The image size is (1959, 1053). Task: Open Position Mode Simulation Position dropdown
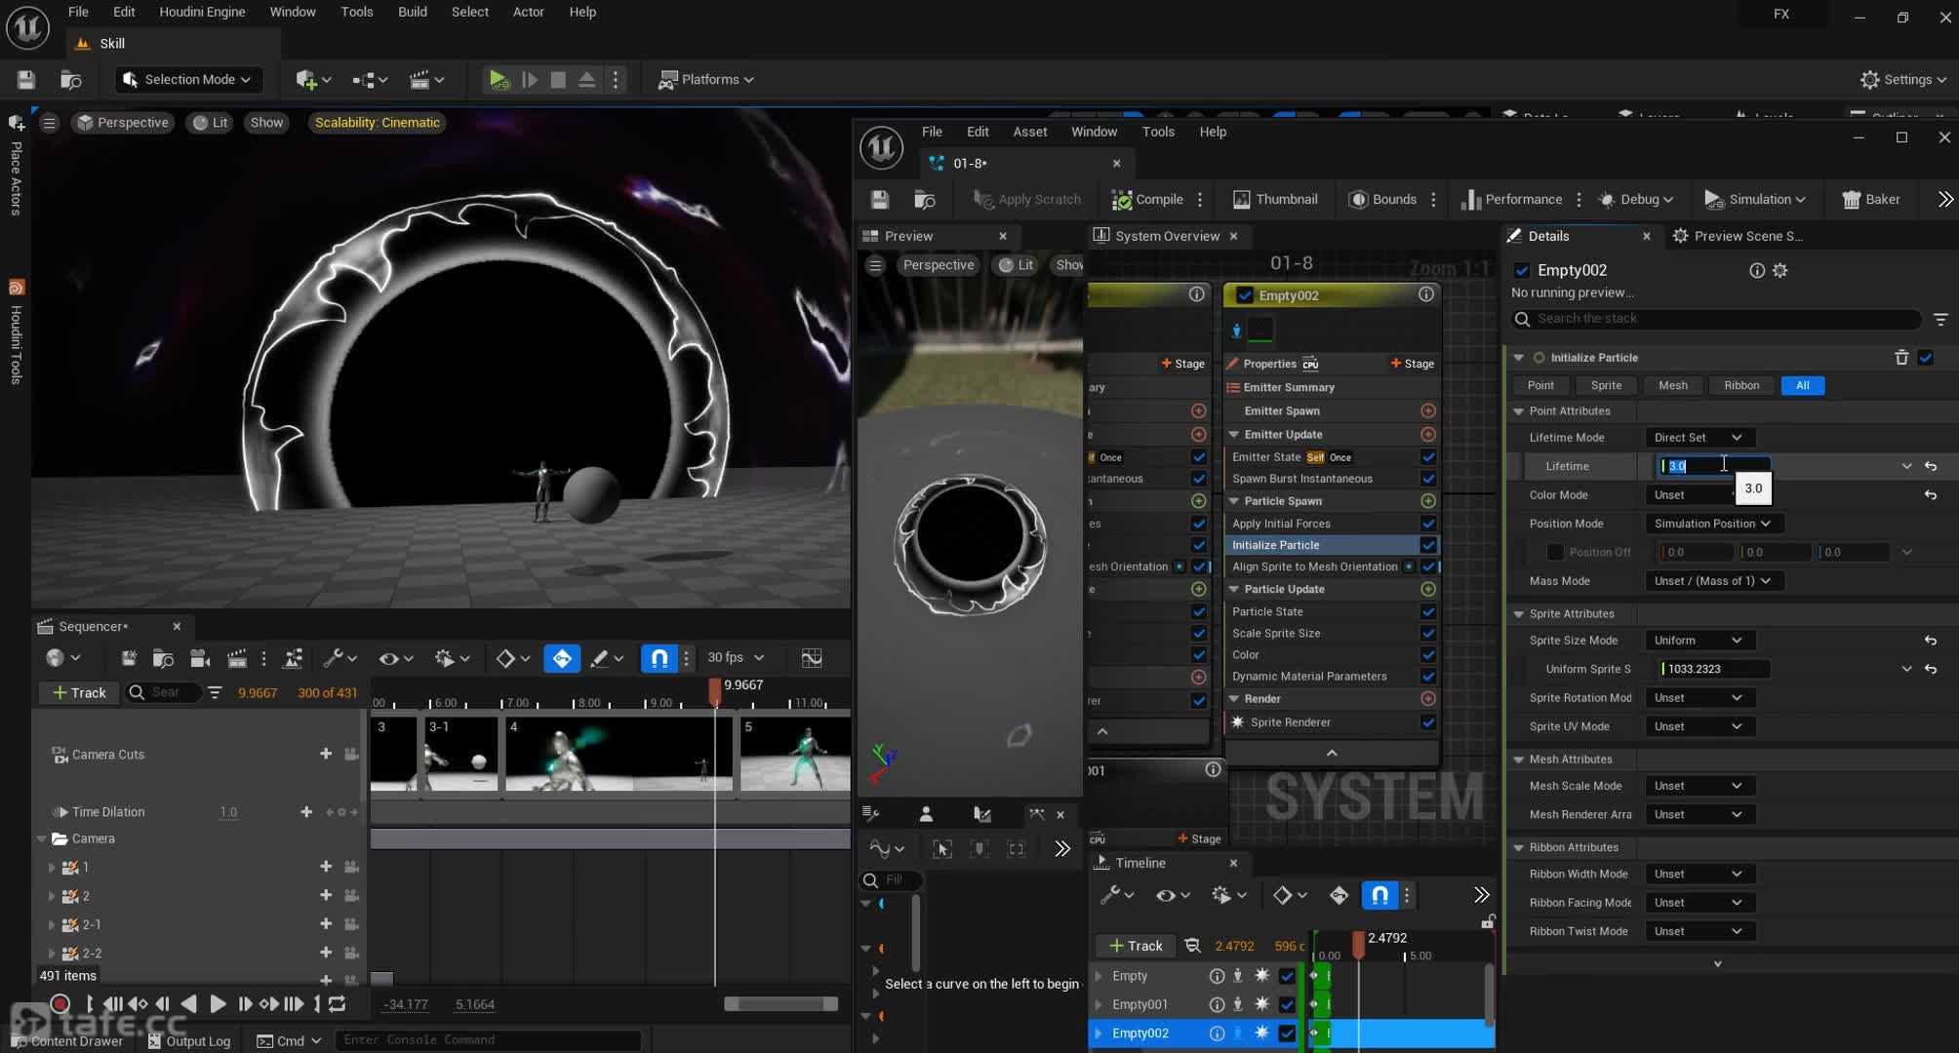pyautogui.click(x=1712, y=524)
